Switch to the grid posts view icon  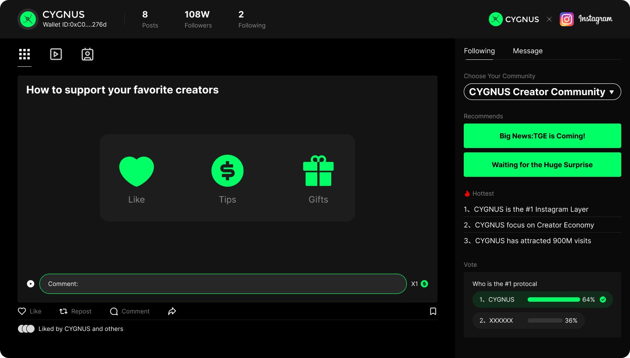(24, 54)
